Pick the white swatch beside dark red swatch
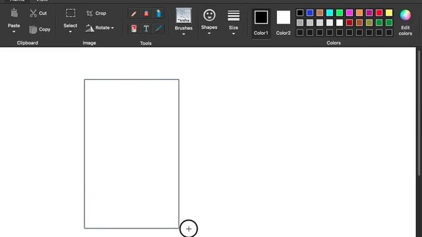The height and width of the screenshot is (237, 422). coord(340,22)
